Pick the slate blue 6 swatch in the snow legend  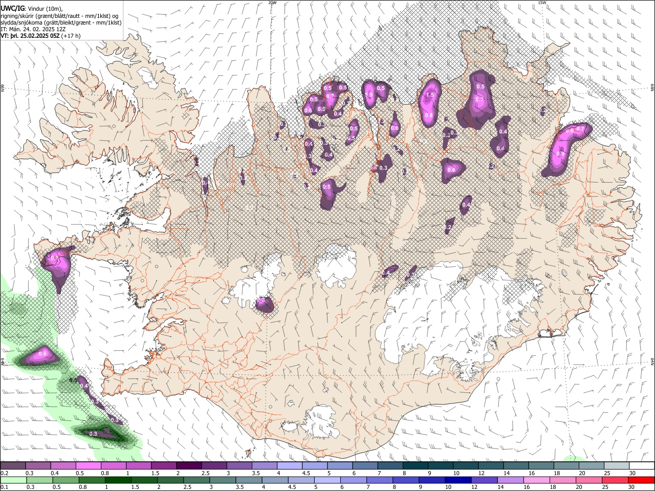click(365, 465)
